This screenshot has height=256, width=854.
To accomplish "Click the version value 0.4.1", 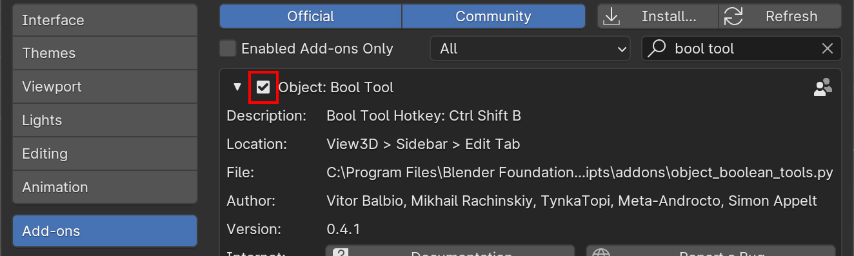I will click(x=343, y=230).
